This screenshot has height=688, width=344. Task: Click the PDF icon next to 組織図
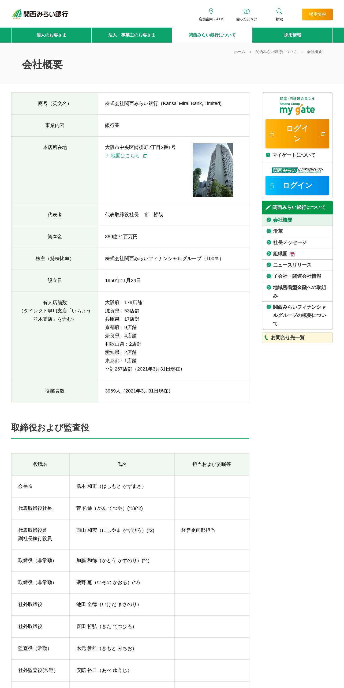click(292, 254)
